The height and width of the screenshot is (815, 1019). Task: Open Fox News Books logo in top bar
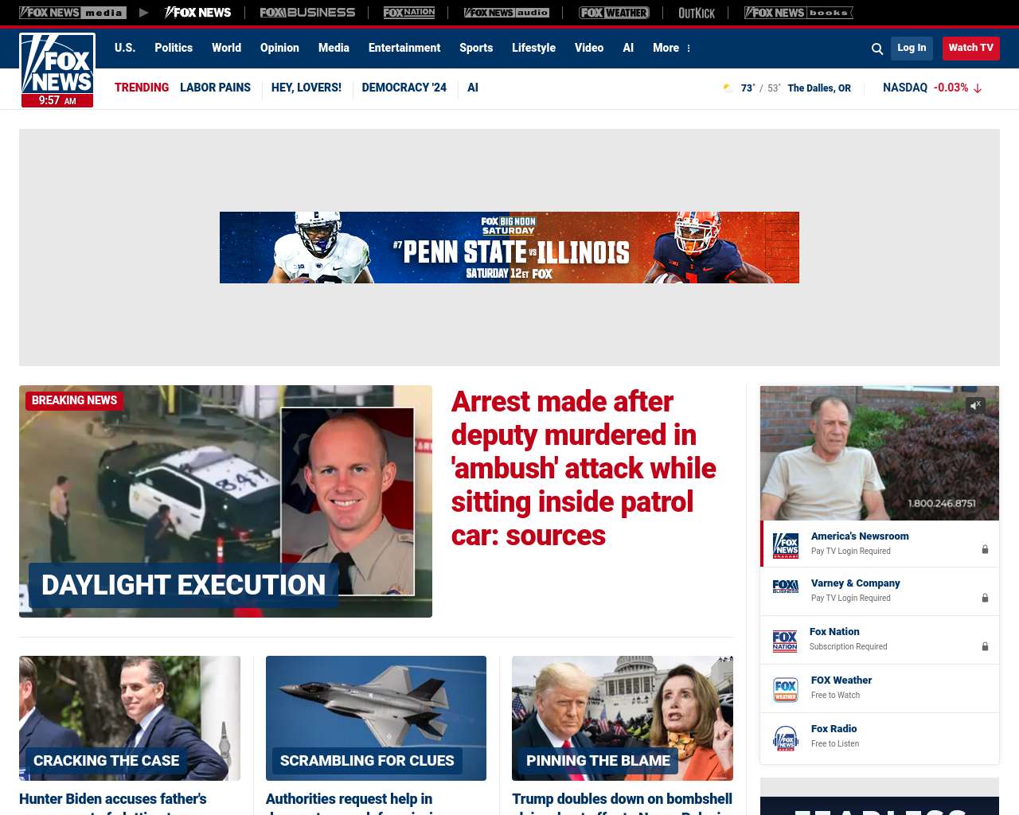pos(798,13)
